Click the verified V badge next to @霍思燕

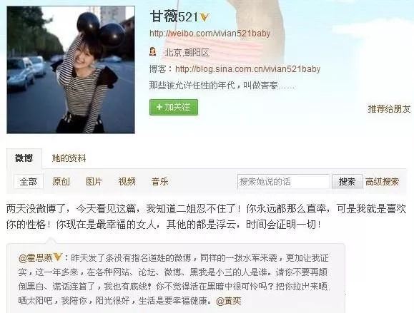(57, 257)
